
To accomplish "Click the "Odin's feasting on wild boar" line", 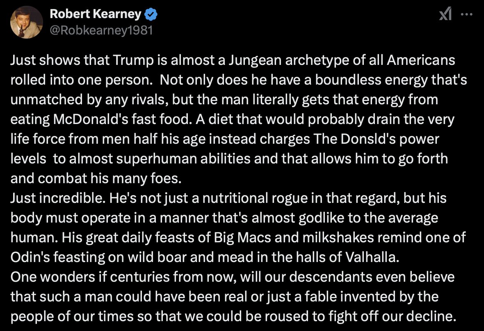I will coord(97,257).
